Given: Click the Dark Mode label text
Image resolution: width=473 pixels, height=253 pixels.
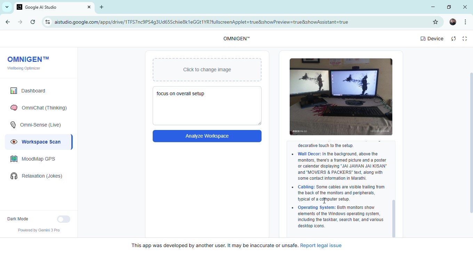Looking at the screenshot, I should [18, 219].
